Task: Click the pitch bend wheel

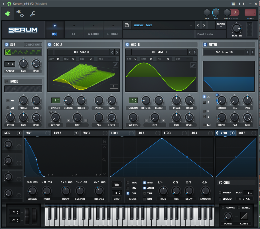Action: click(x=27, y=216)
